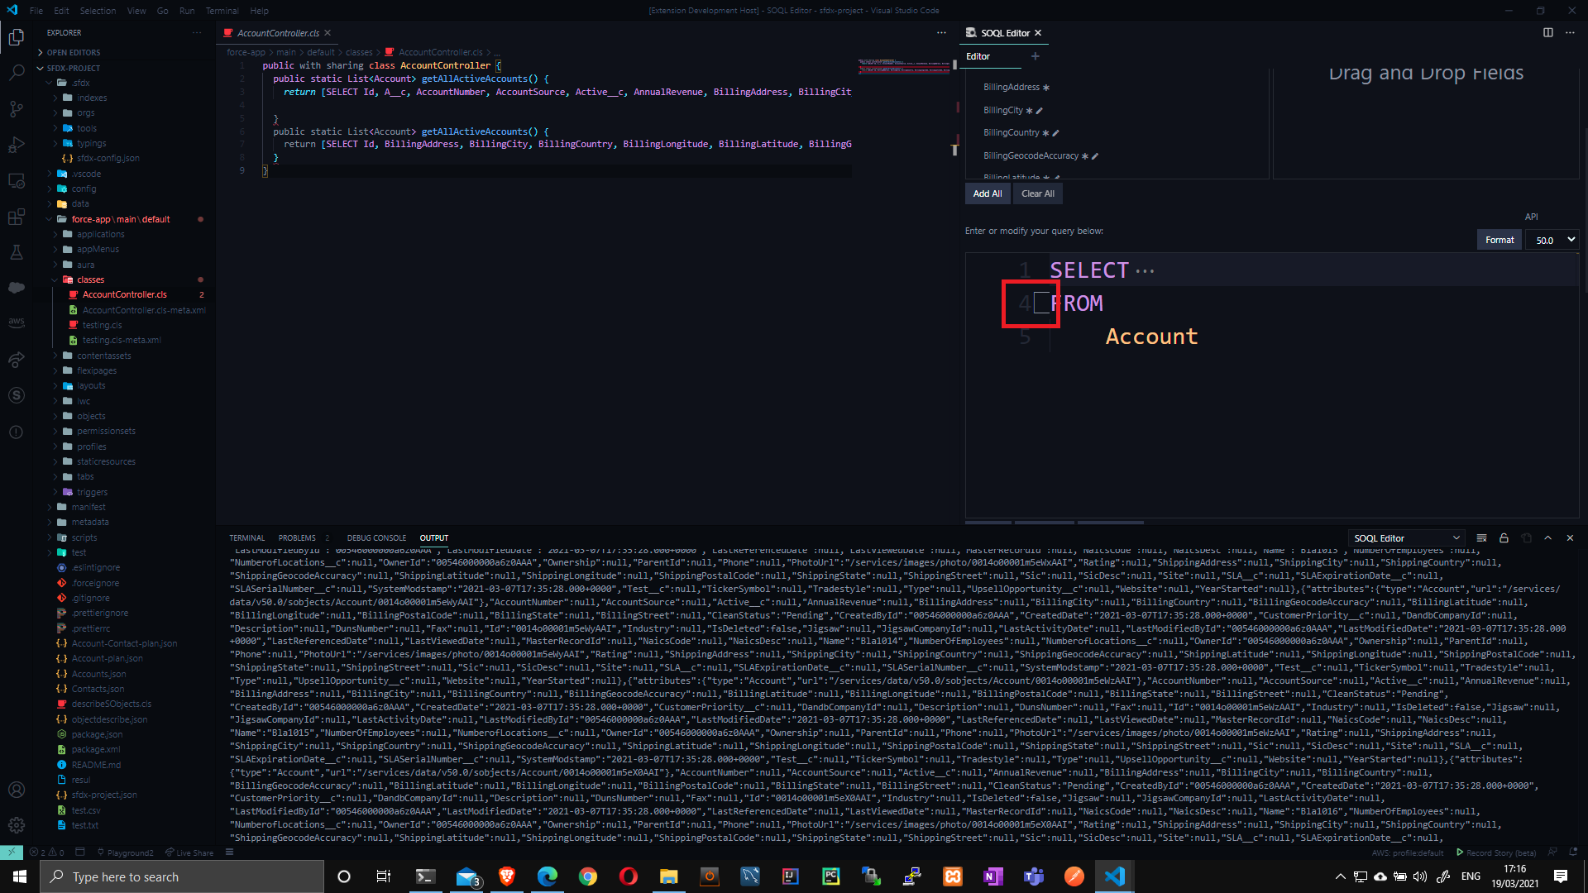Switch to the DEBUG CONSOLE tab
Screen dimensions: 1588x893
pyautogui.click(x=376, y=538)
